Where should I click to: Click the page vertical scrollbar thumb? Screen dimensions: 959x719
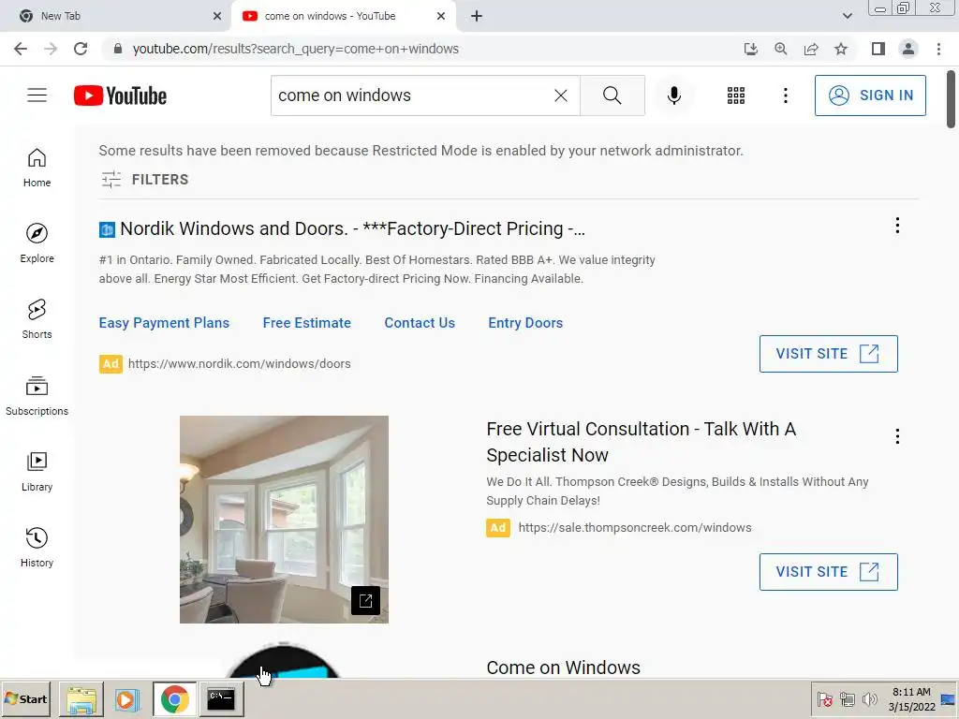coord(951,99)
